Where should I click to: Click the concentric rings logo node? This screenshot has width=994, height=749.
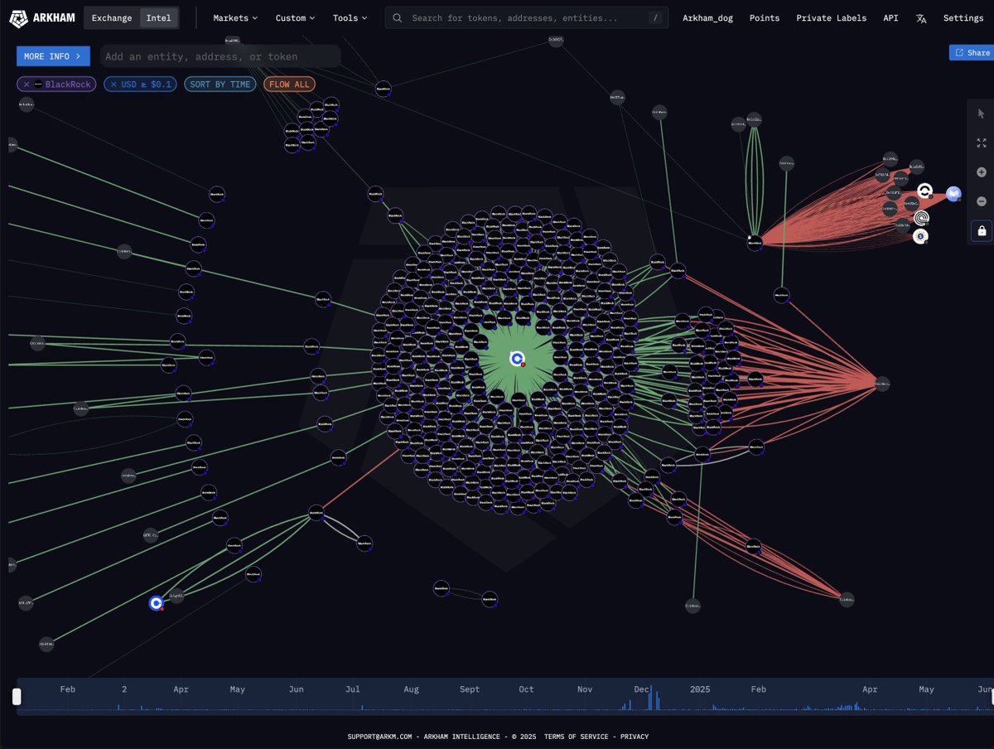(x=921, y=219)
